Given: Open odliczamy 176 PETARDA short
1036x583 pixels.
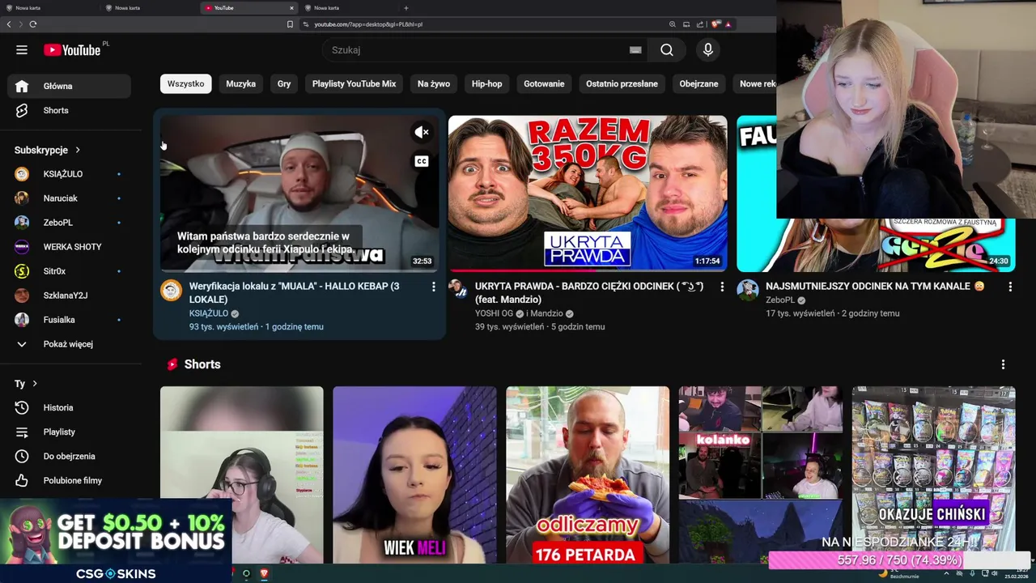Looking at the screenshot, I should point(588,474).
